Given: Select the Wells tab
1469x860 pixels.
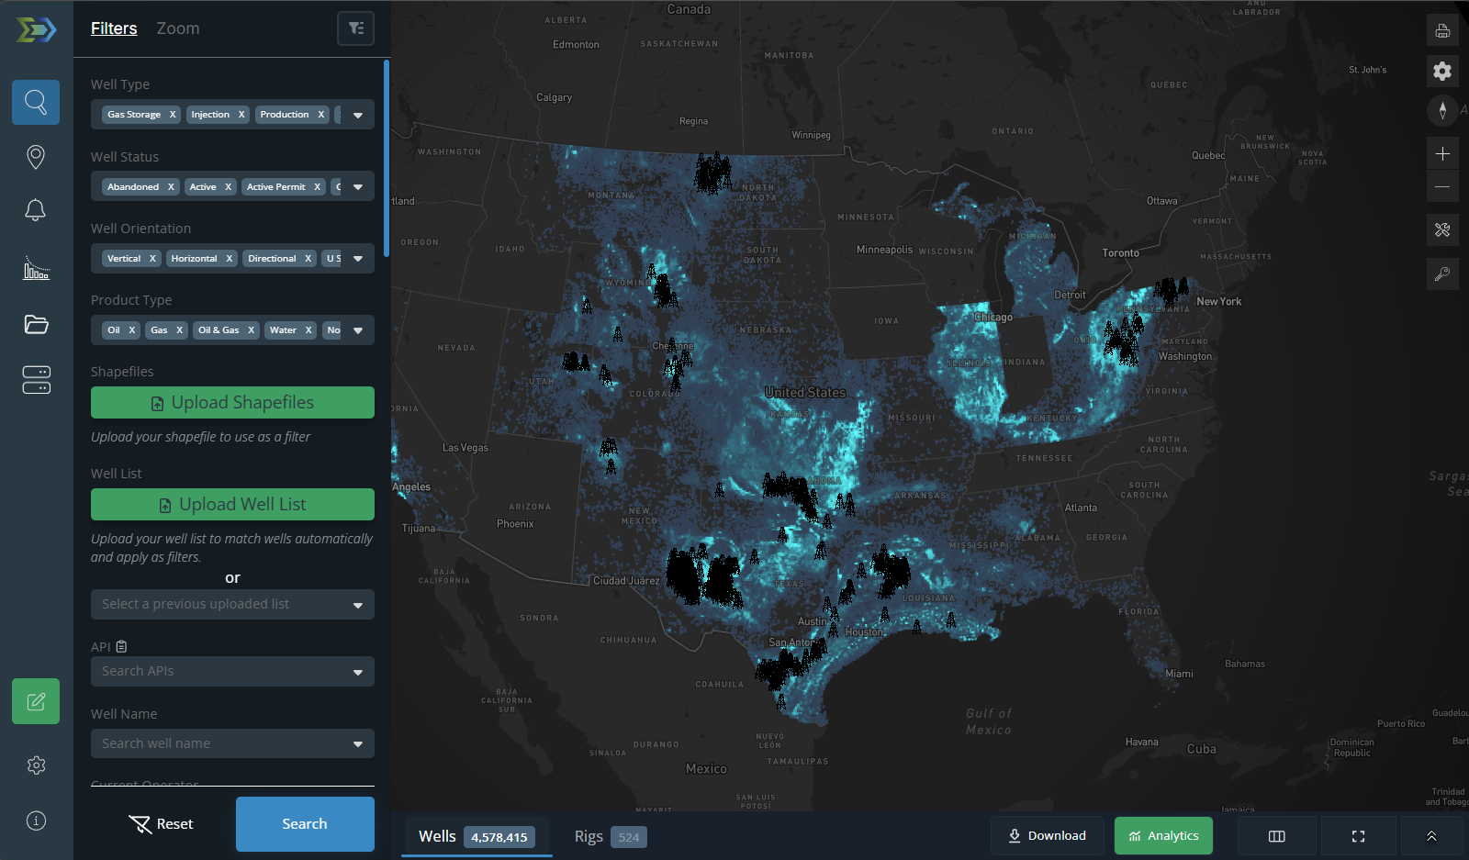Looking at the screenshot, I should [x=476, y=836].
